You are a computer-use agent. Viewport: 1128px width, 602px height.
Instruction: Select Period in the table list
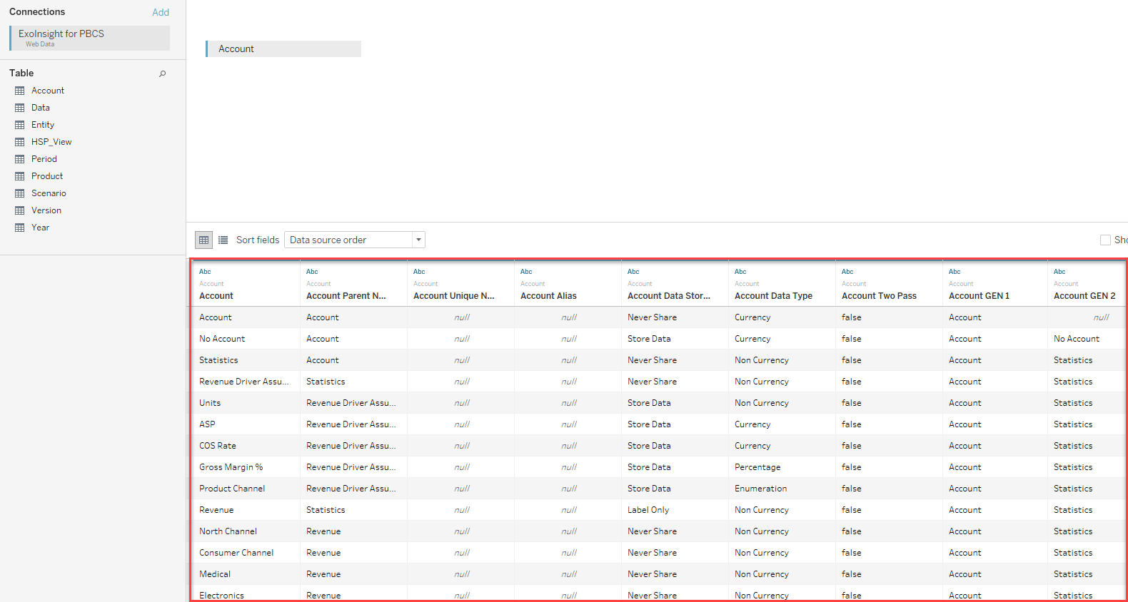(x=44, y=159)
